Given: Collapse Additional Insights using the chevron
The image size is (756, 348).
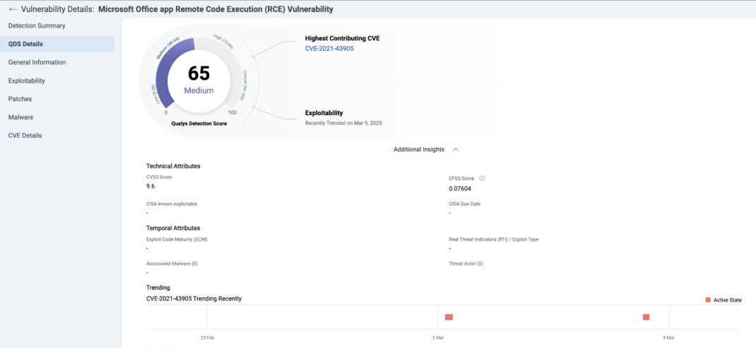Looking at the screenshot, I should click(x=456, y=150).
